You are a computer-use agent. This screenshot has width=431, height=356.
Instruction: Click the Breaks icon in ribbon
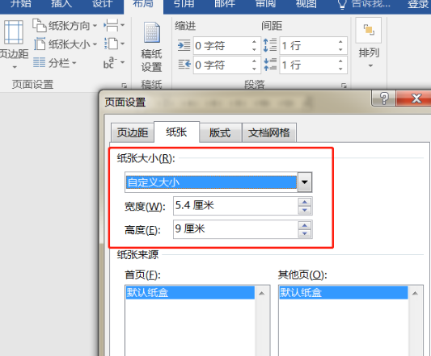114,26
